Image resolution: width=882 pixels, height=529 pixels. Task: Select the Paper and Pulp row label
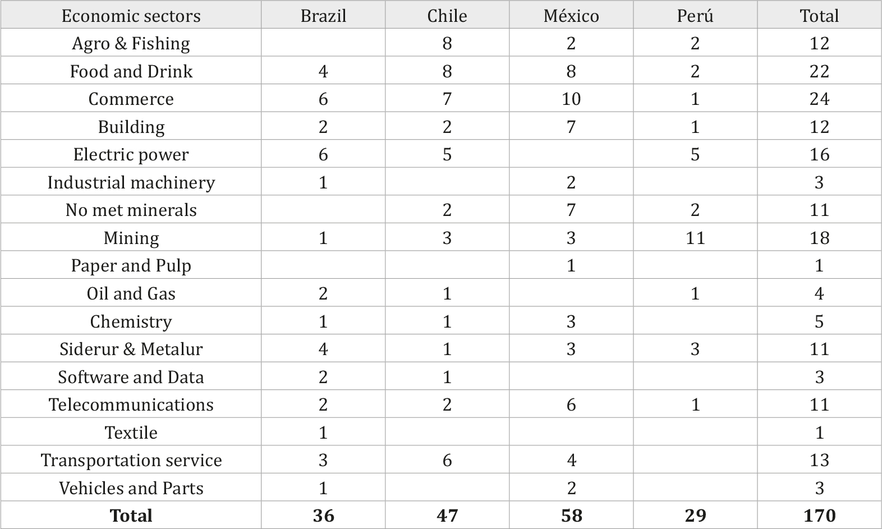click(x=131, y=265)
